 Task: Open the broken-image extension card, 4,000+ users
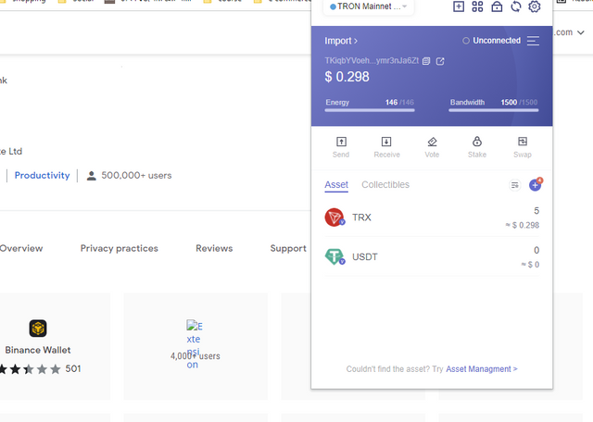[196, 346]
